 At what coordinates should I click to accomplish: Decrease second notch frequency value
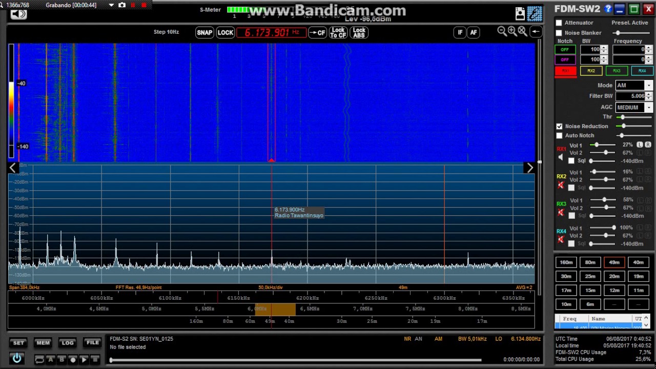coord(649,61)
